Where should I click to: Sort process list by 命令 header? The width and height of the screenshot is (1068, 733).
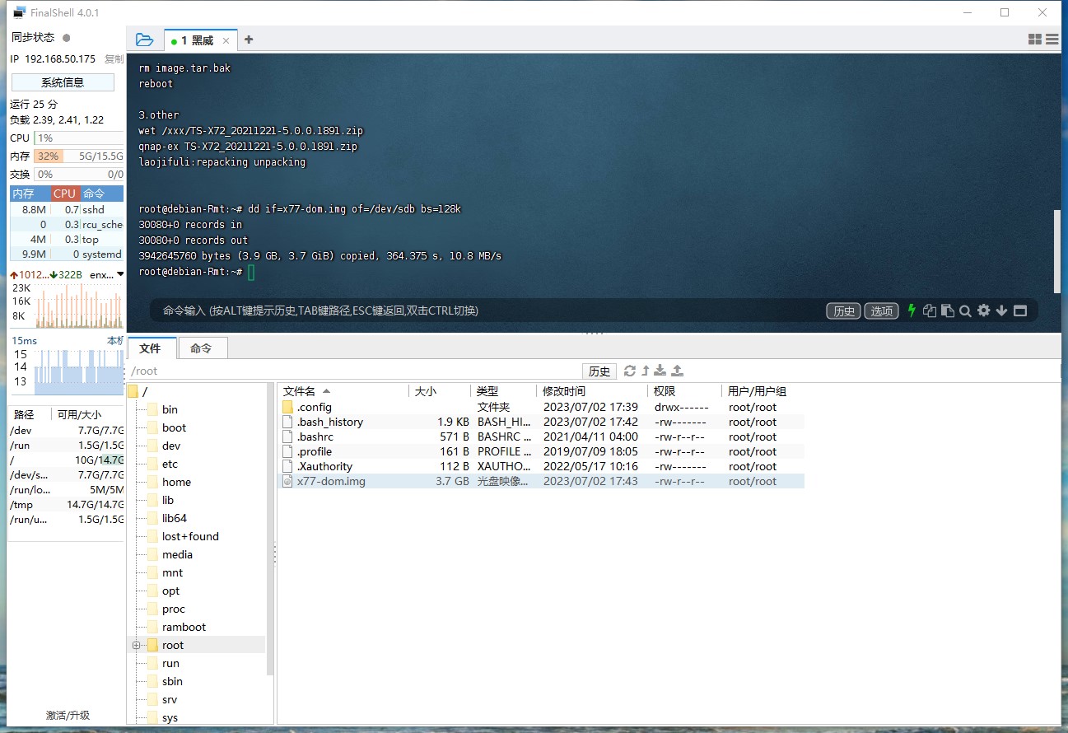(x=100, y=194)
